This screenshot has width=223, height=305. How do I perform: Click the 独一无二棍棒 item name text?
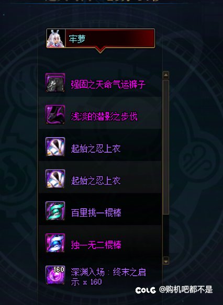(96, 245)
